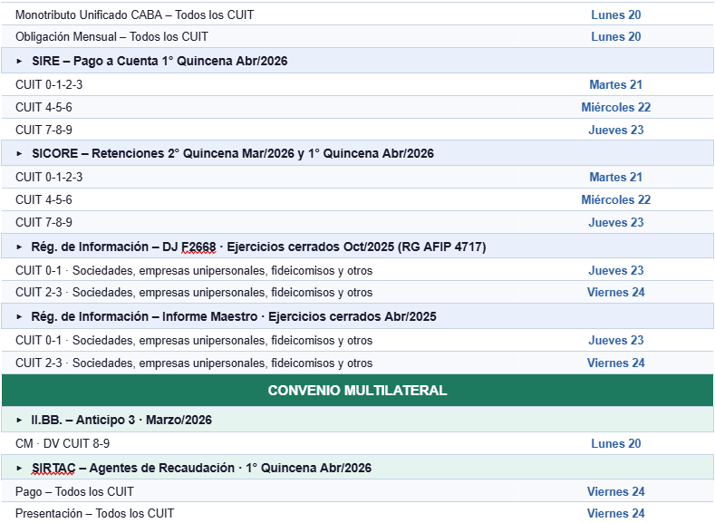This screenshot has width=715, height=523.
Task: Toggle the SIRTAC Agentes de Recaudación arrow
Action: click(x=20, y=468)
